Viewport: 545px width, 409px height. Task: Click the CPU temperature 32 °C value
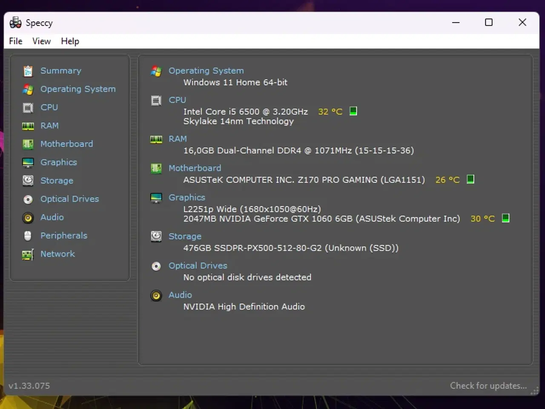[x=330, y=112]
